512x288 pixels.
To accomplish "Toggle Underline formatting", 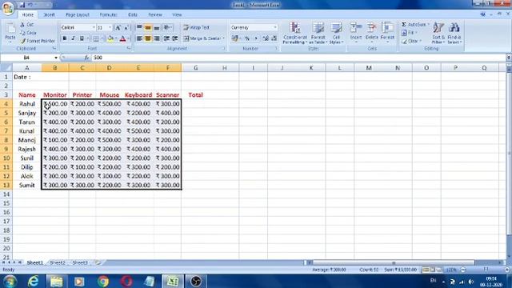I will pos(82,39).
